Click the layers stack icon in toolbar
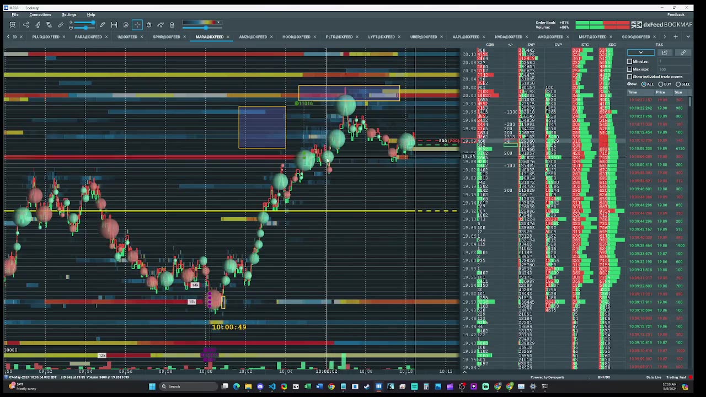This screenshot has width=706, height=397. tap(49, 25)
